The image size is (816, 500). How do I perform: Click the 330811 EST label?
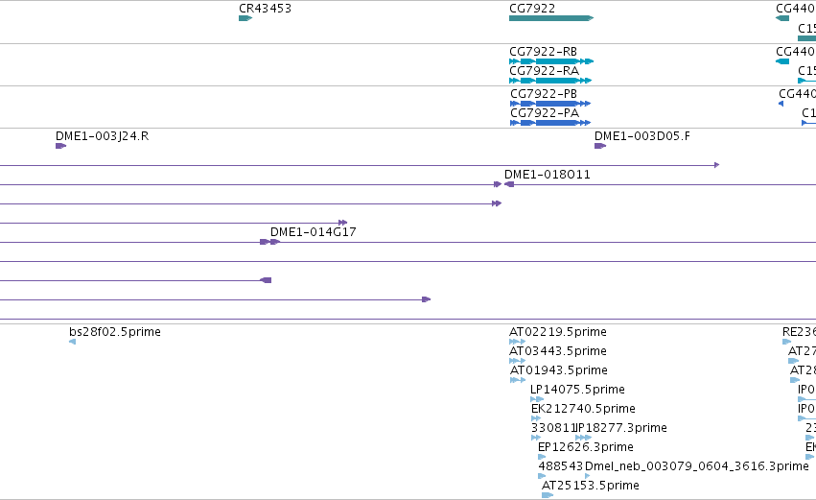click(x=553, y=428)
